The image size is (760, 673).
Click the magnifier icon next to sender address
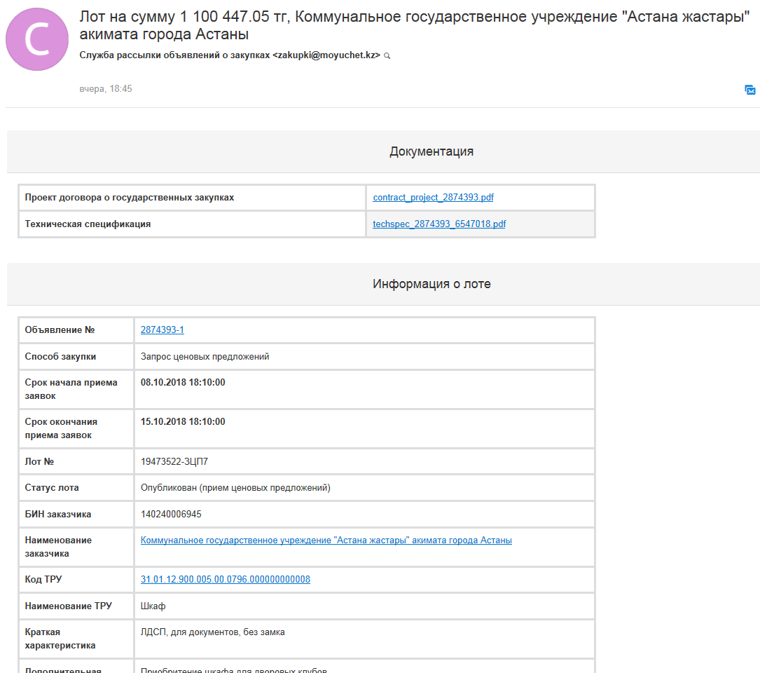(x=387, y=56)
